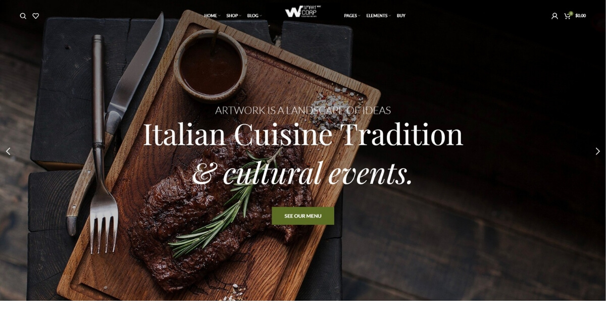The width and height of the screenshot is (606, 318).
Task: Click the green cart count badge
Action: click(571, 13)
